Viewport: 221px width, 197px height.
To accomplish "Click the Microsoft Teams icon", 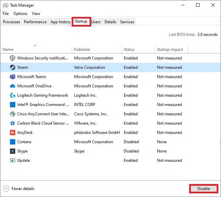I will tap(13, 77).
